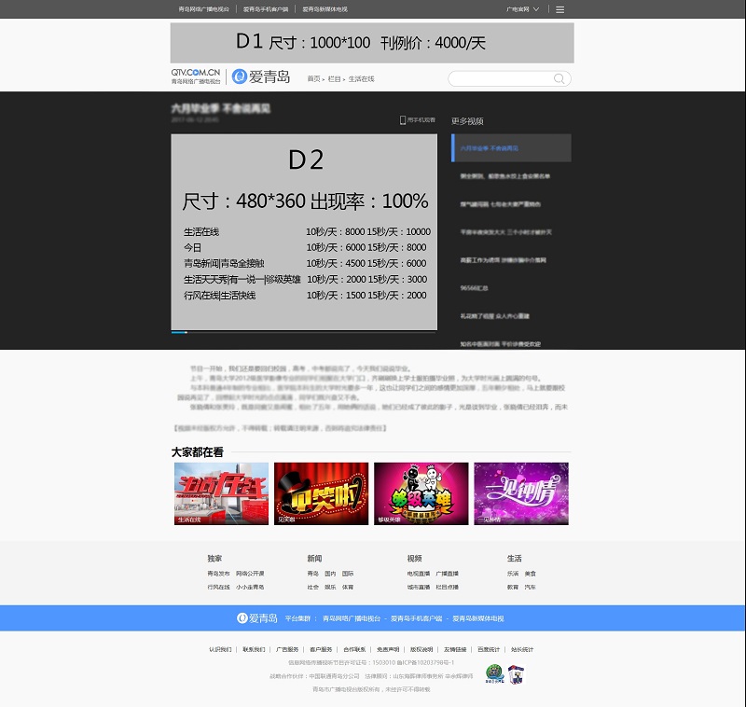This screenshot has width=746, height=707.
Task: Open the QTV.COM.CN site logo
Action: (196, 76)
